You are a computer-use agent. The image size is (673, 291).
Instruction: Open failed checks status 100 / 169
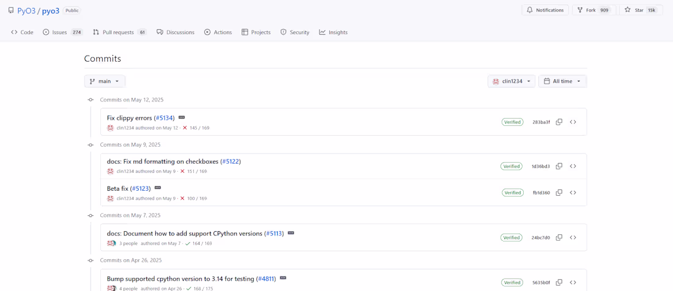point(195,199)
